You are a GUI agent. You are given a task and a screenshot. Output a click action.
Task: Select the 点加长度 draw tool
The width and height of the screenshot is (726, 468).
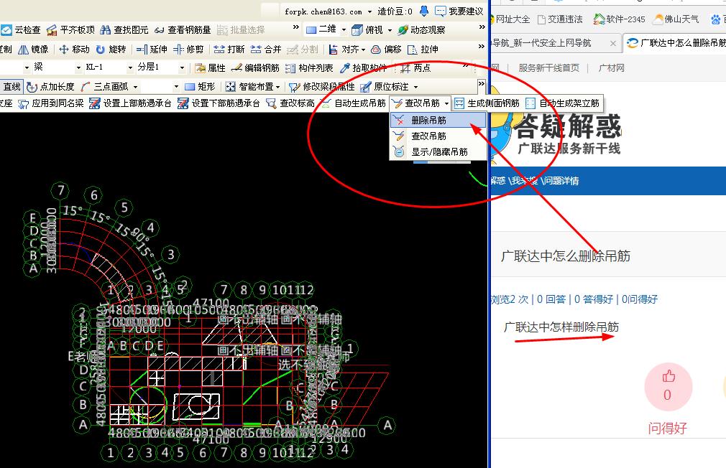[x=50, y=86]
